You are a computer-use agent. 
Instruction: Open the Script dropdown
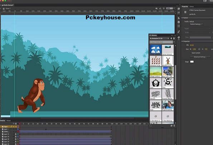[x=200, y=32]
